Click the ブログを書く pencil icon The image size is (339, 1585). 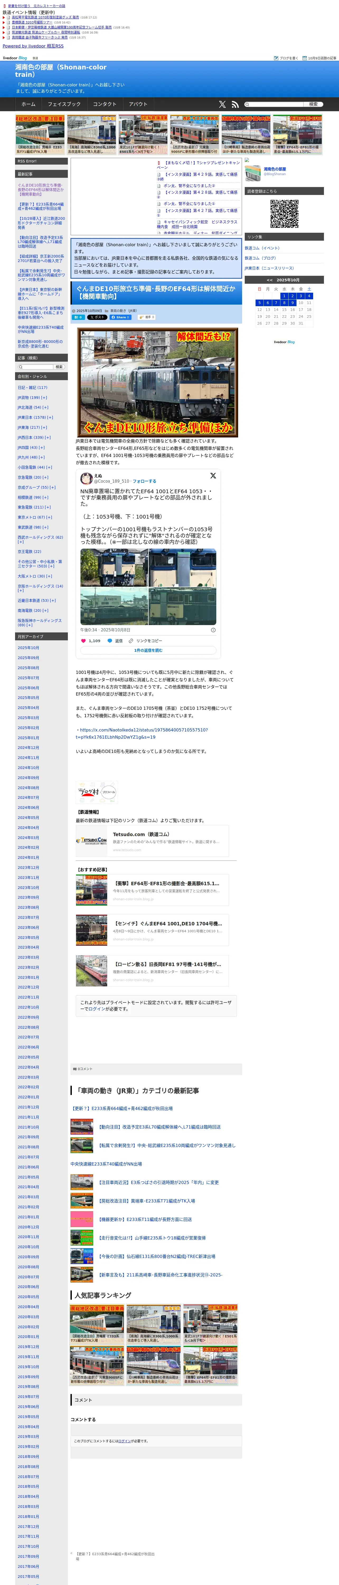[276, 58]
